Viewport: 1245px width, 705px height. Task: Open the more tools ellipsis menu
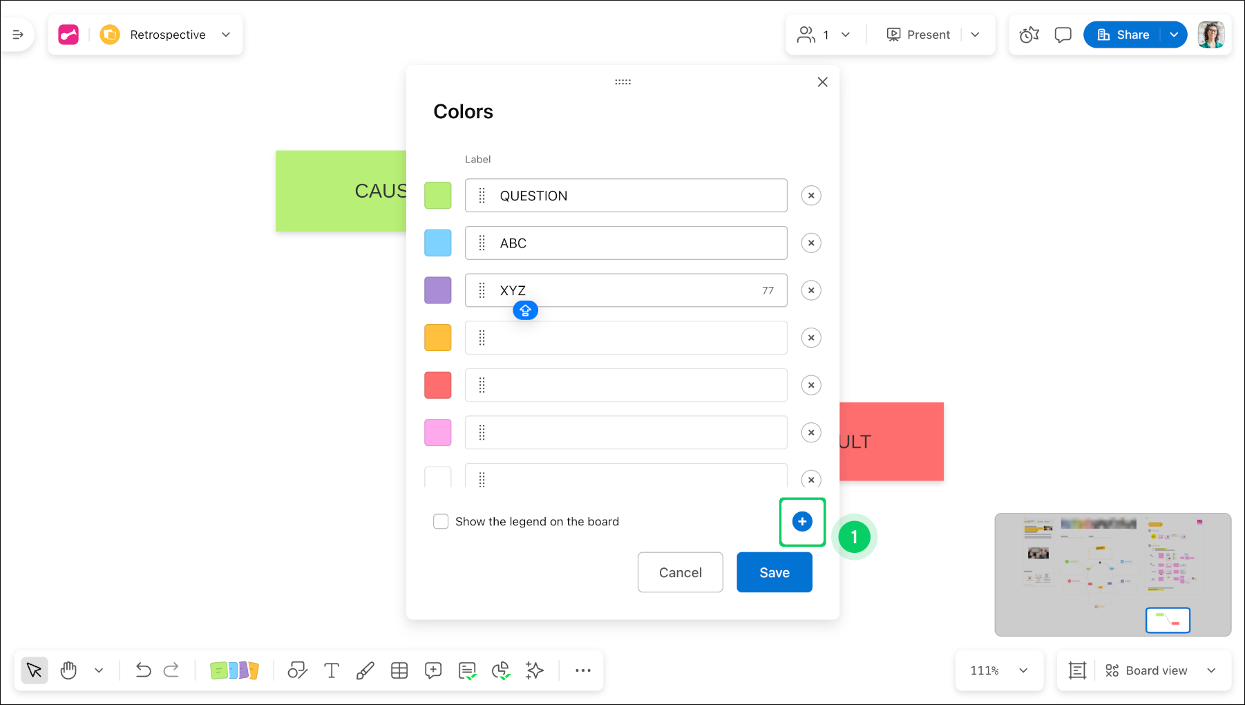(583, 670)
